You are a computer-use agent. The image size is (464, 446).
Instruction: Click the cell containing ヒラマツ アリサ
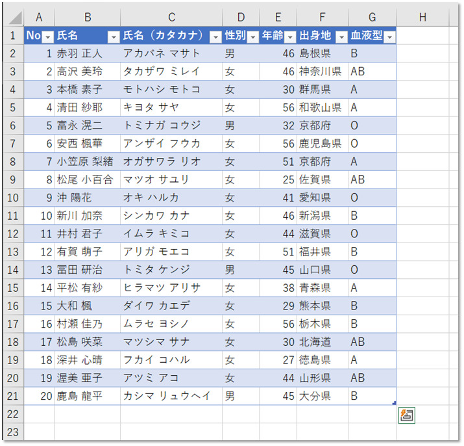pos(171,288)
